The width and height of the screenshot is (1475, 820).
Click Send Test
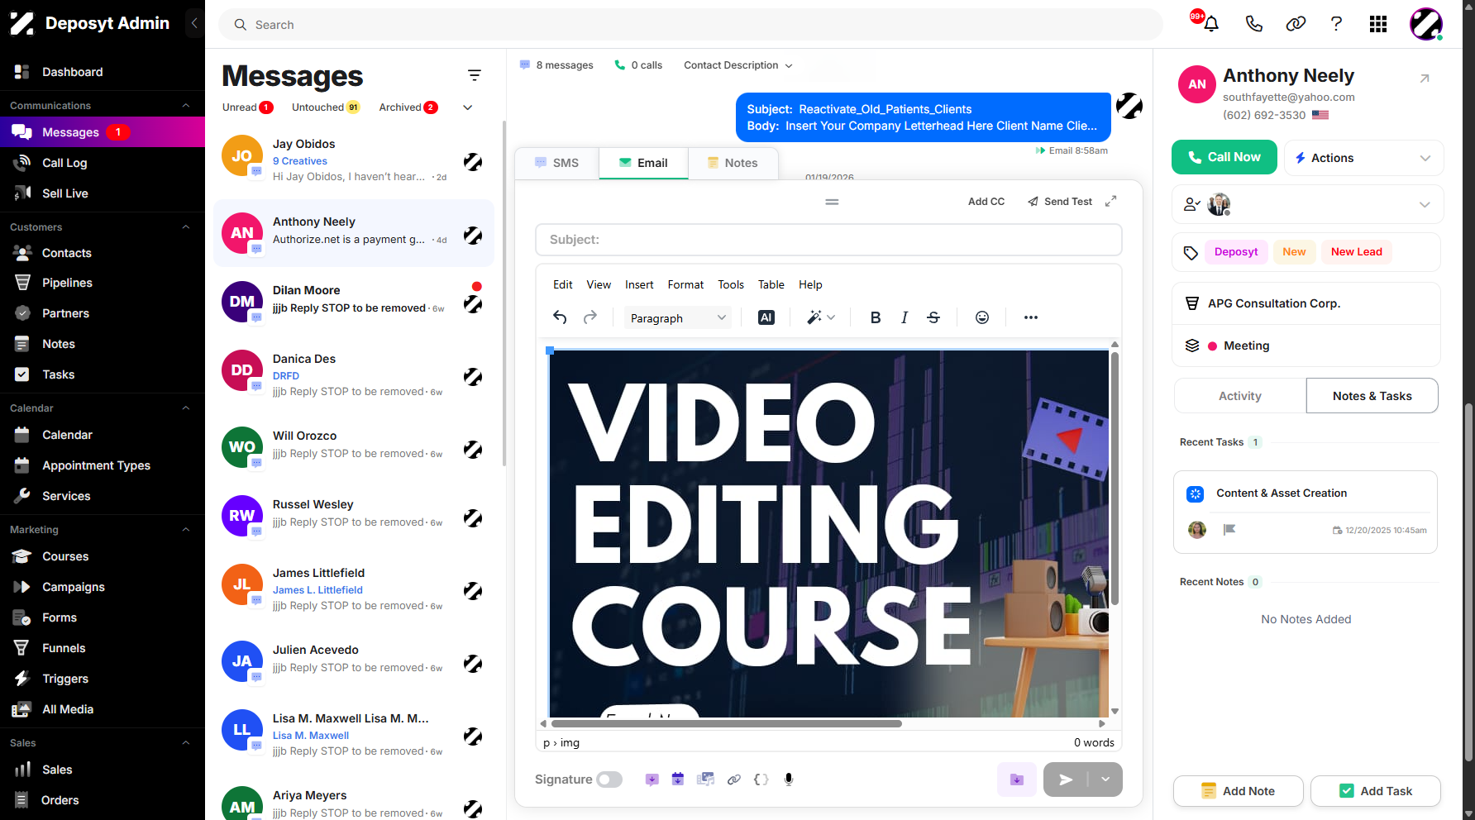tap(1060, 202)
